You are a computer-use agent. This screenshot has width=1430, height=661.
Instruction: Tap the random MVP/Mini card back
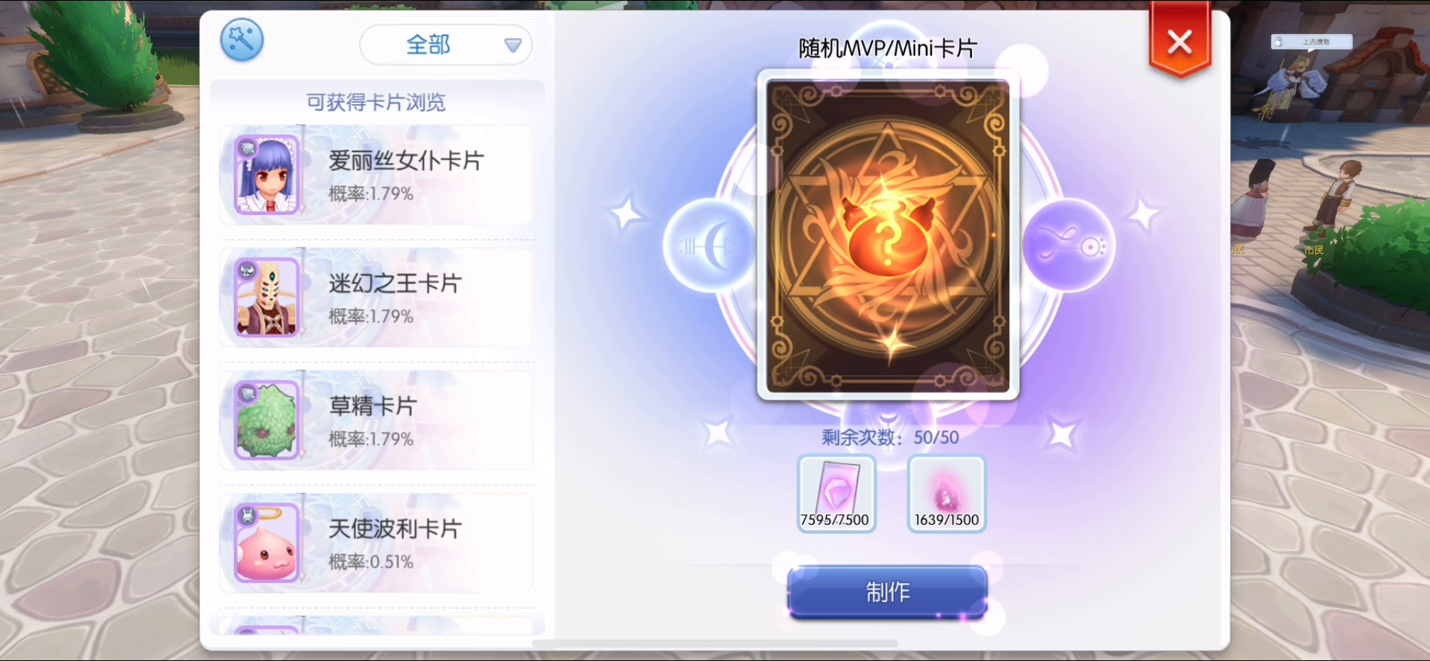click(x=888, y=235)
